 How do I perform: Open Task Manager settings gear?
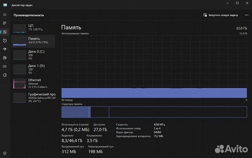tap(5, 153)
